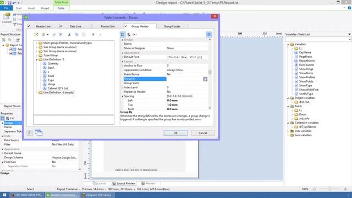This screenshot has height=198, width=352.
Task: Open the Variables-/Field-List filter dropdown
Action: pyautogui.click(x=350, y=39)
